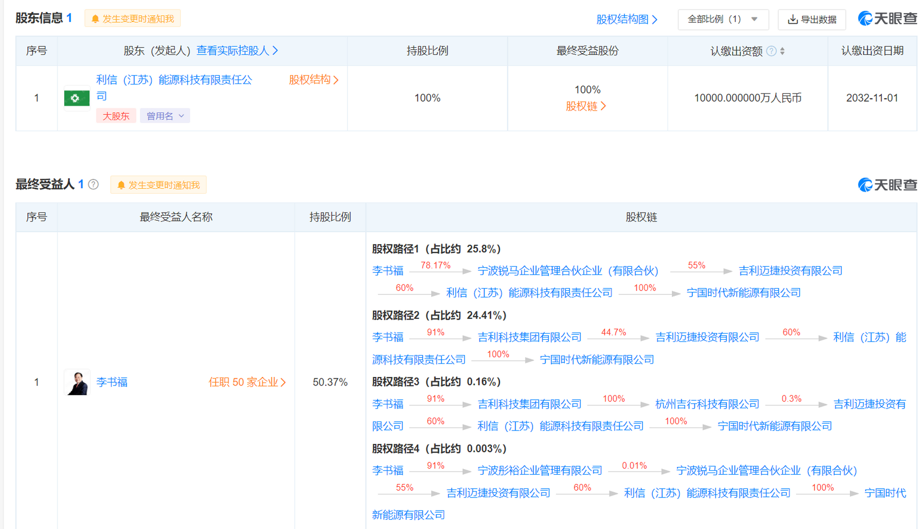Open the orange 股权结构 link in shareholder row
The width and height of the screenshot is (923, 529).
tap(314, 80)
